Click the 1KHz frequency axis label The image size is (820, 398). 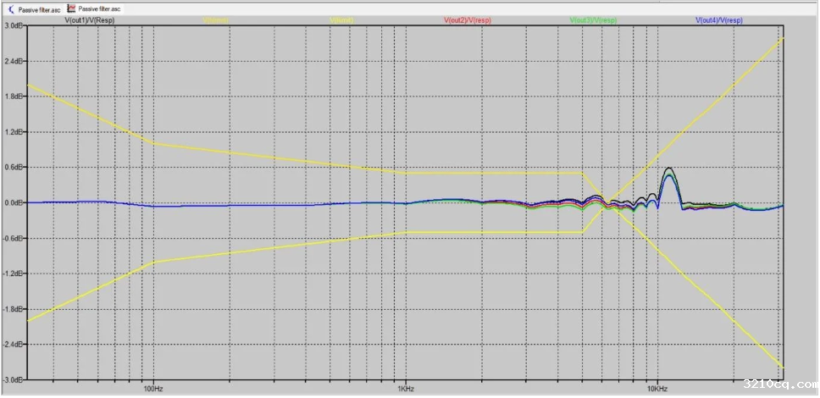point(405,389)
